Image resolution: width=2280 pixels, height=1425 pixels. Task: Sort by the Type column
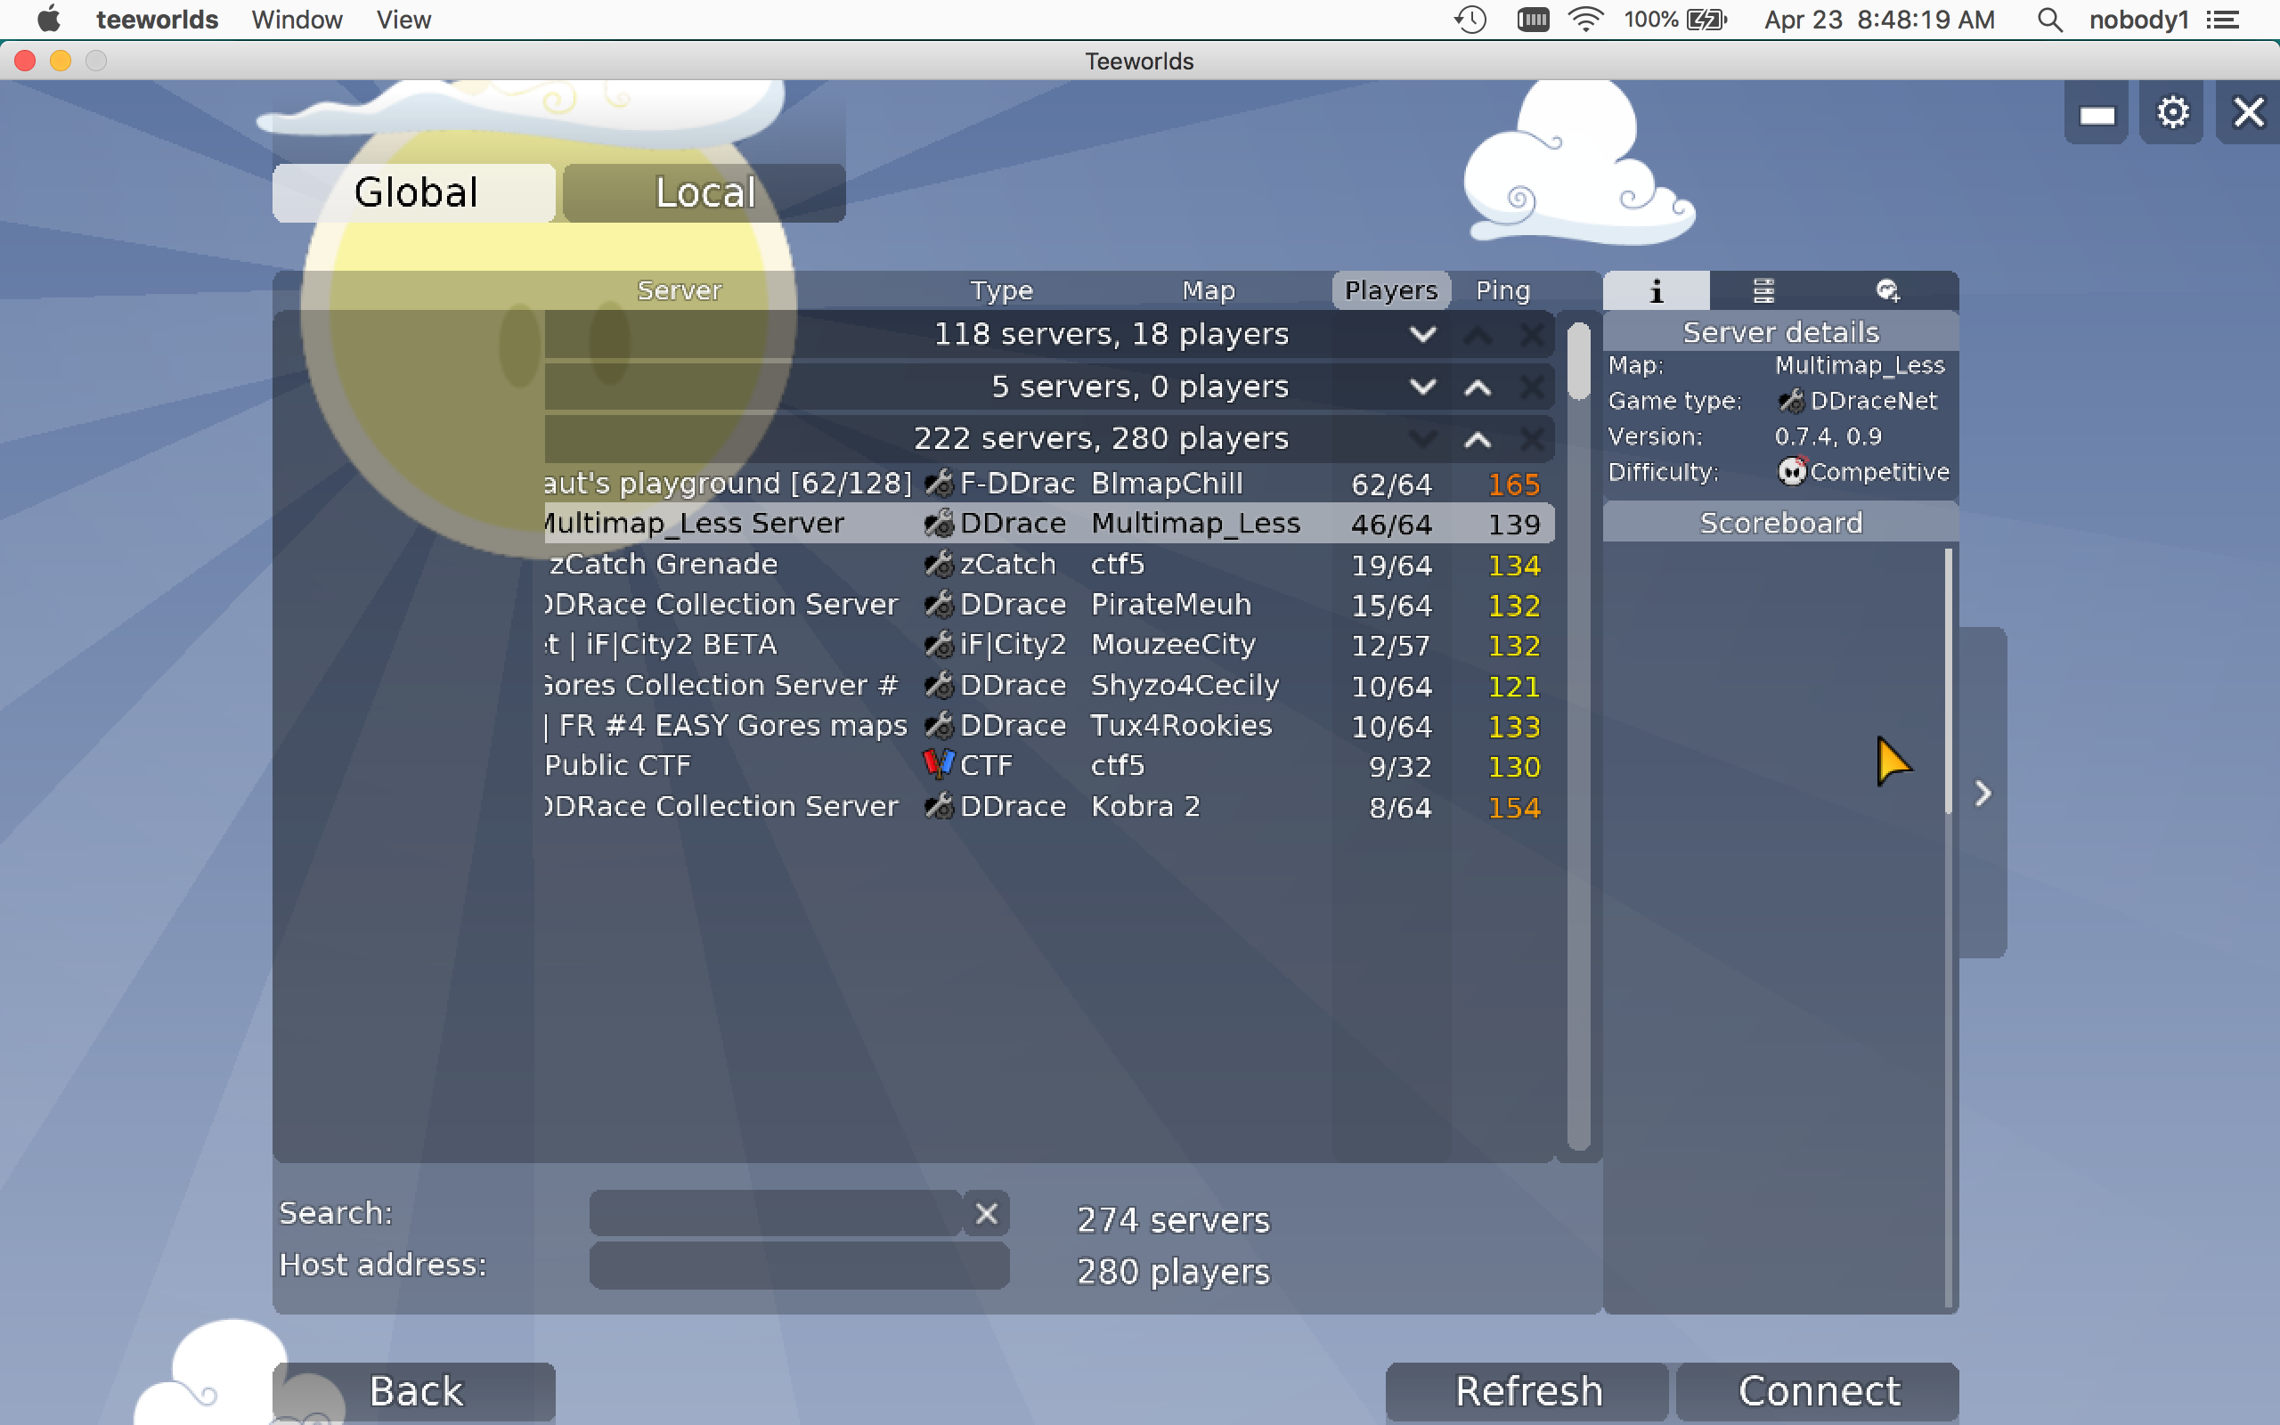(x=1001, y=290)
